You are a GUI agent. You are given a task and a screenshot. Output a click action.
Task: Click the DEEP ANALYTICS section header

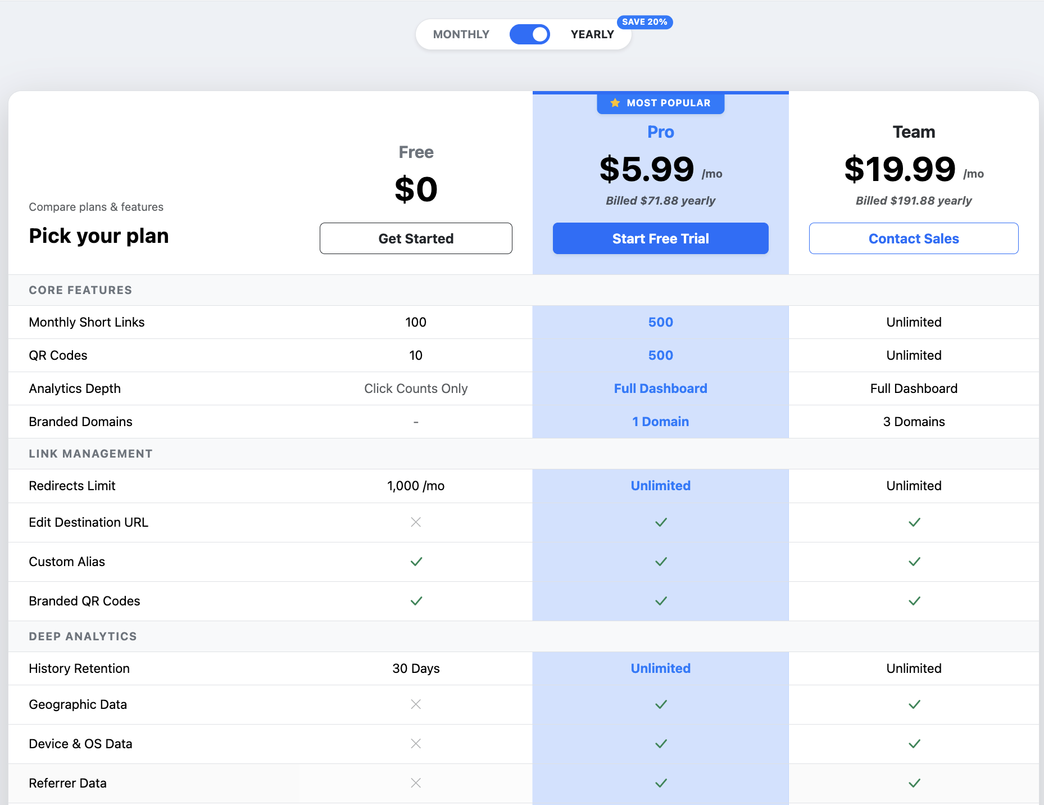(83, 636)
